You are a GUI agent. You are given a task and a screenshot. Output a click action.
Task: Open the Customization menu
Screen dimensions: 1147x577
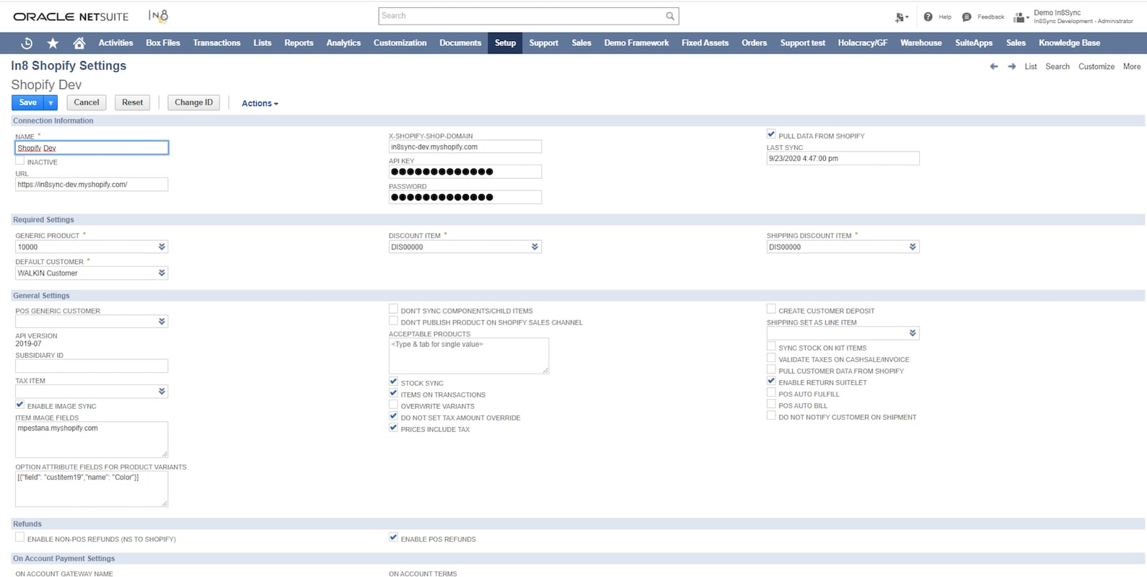coord(400,43)
